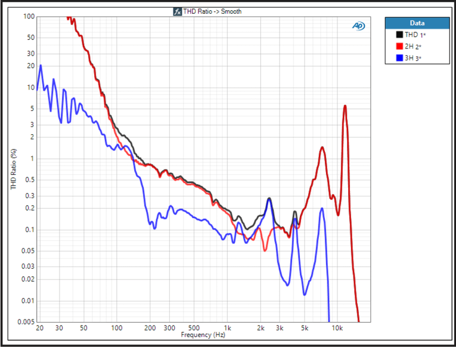This screenshot has width=456, height=347.
Task: Click the fx derived-result icon in the title
Action: [x=177, y=11]
